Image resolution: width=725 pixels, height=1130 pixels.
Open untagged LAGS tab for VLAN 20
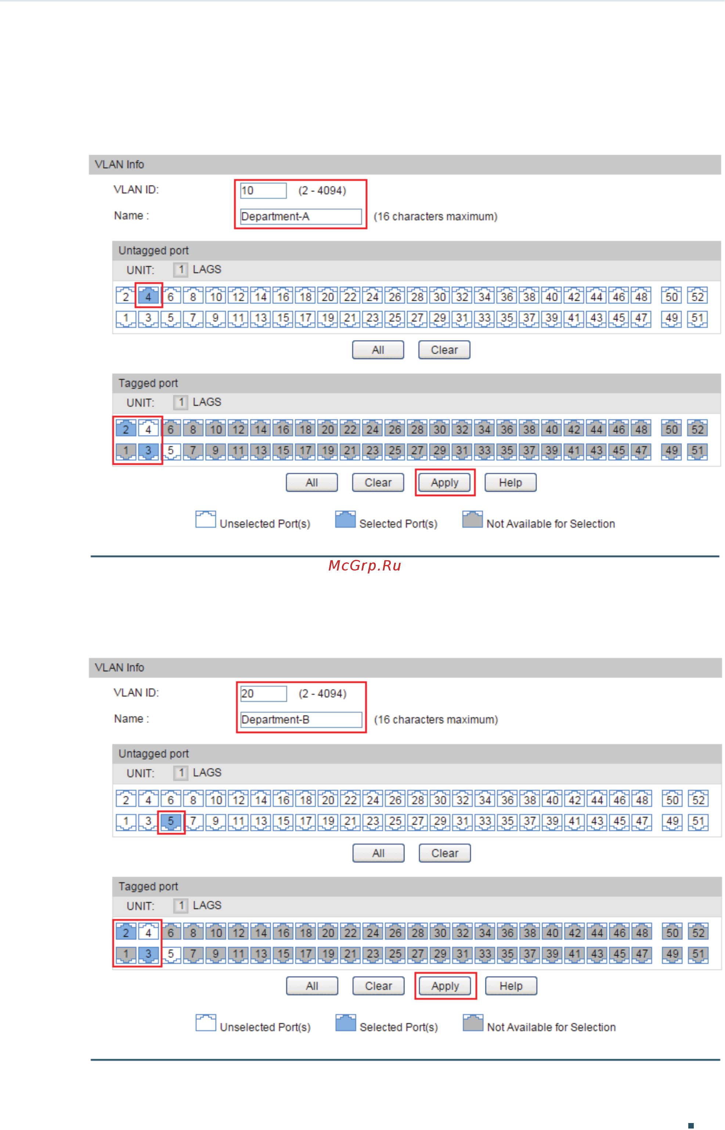pyautogui.click(x=207, y=773)
